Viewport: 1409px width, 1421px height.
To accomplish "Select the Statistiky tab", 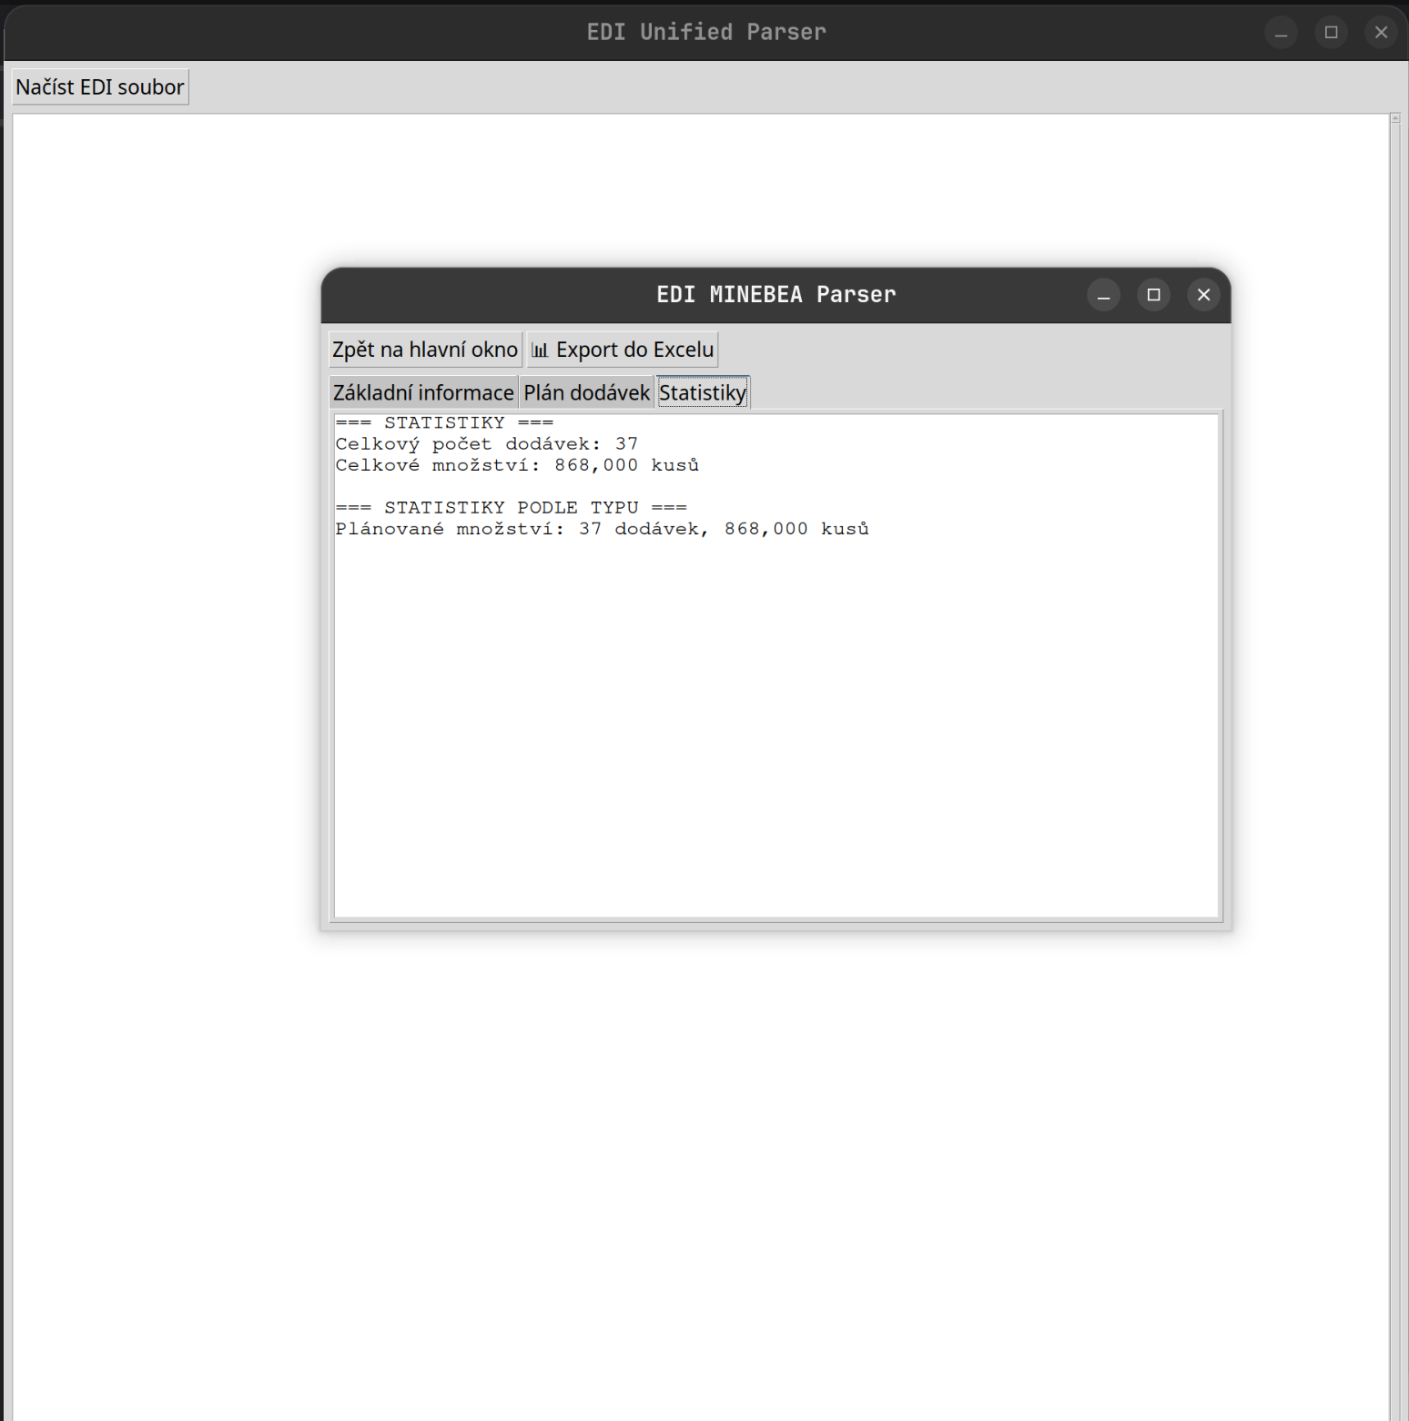I will [x=703, y=392].
